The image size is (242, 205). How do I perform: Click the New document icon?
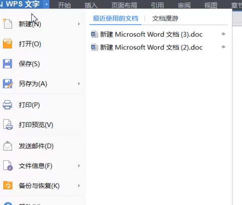pyautogui.click(x=8, y=24)
